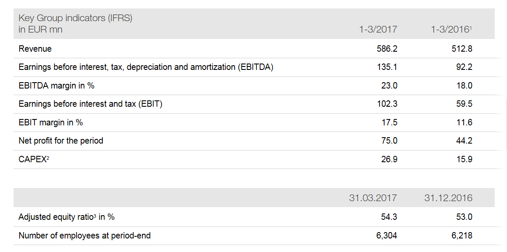507x252 pixels.
Task: Select the EBITDA value 135.1
Action: (x=387, y=67)
